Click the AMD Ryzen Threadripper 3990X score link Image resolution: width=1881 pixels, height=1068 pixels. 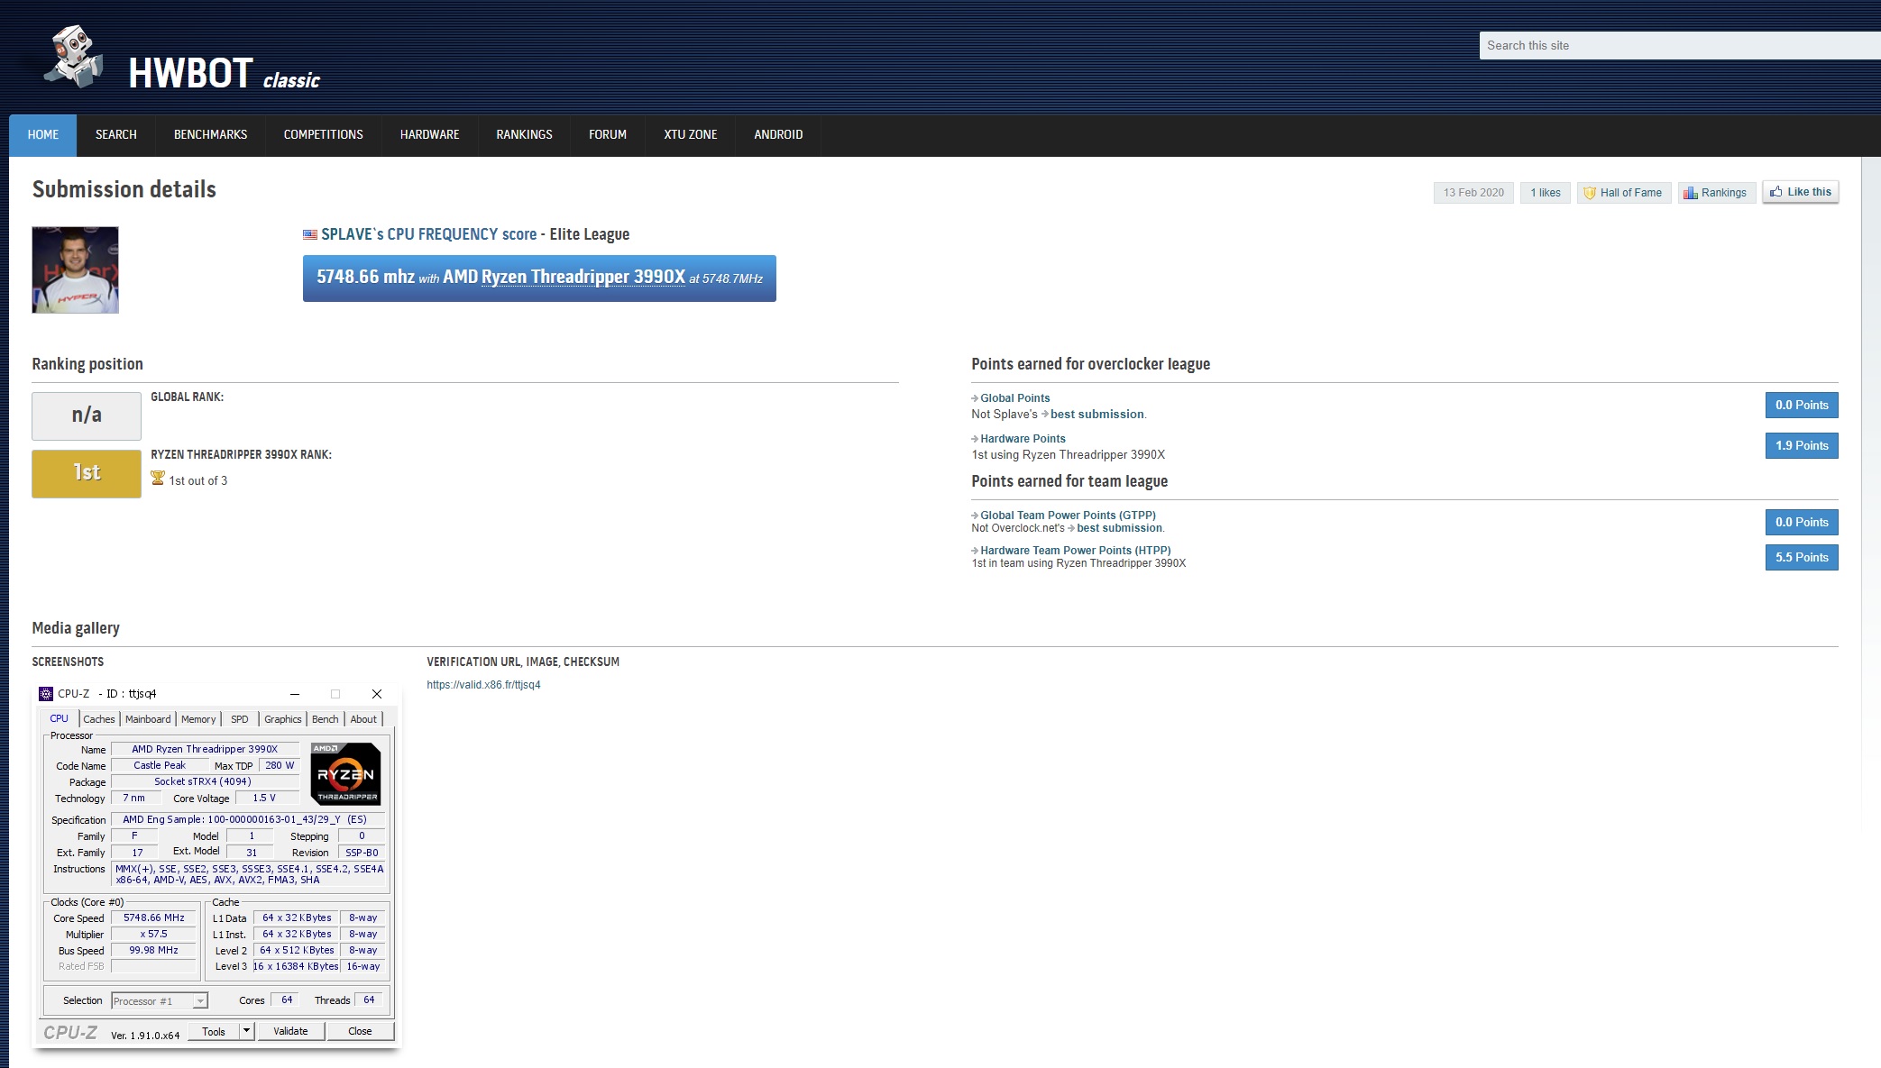pos(583,277)
